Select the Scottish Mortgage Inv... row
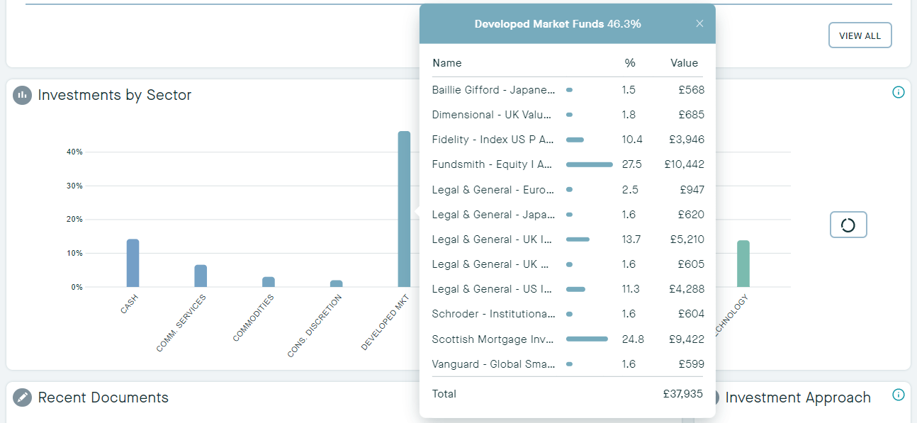The height and width of the screenshot is (423, 917). pyautogui.click(x=568, y=339)
